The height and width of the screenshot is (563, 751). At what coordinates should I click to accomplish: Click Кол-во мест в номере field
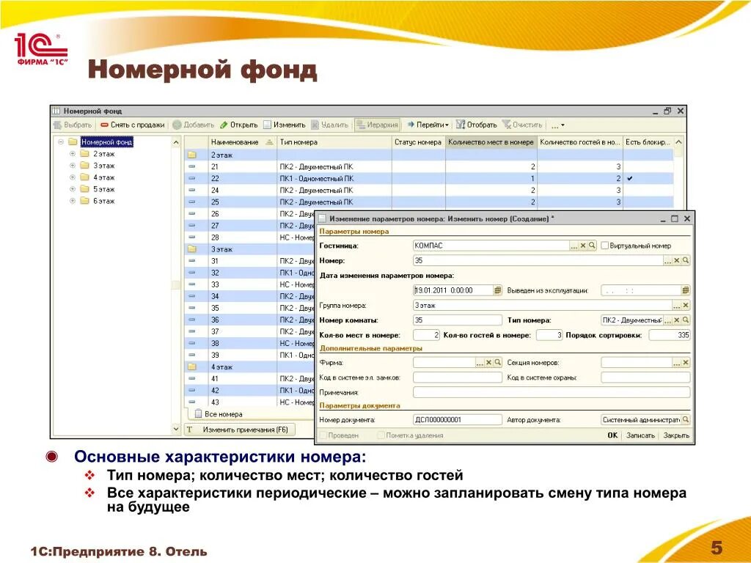click(426, 335)
